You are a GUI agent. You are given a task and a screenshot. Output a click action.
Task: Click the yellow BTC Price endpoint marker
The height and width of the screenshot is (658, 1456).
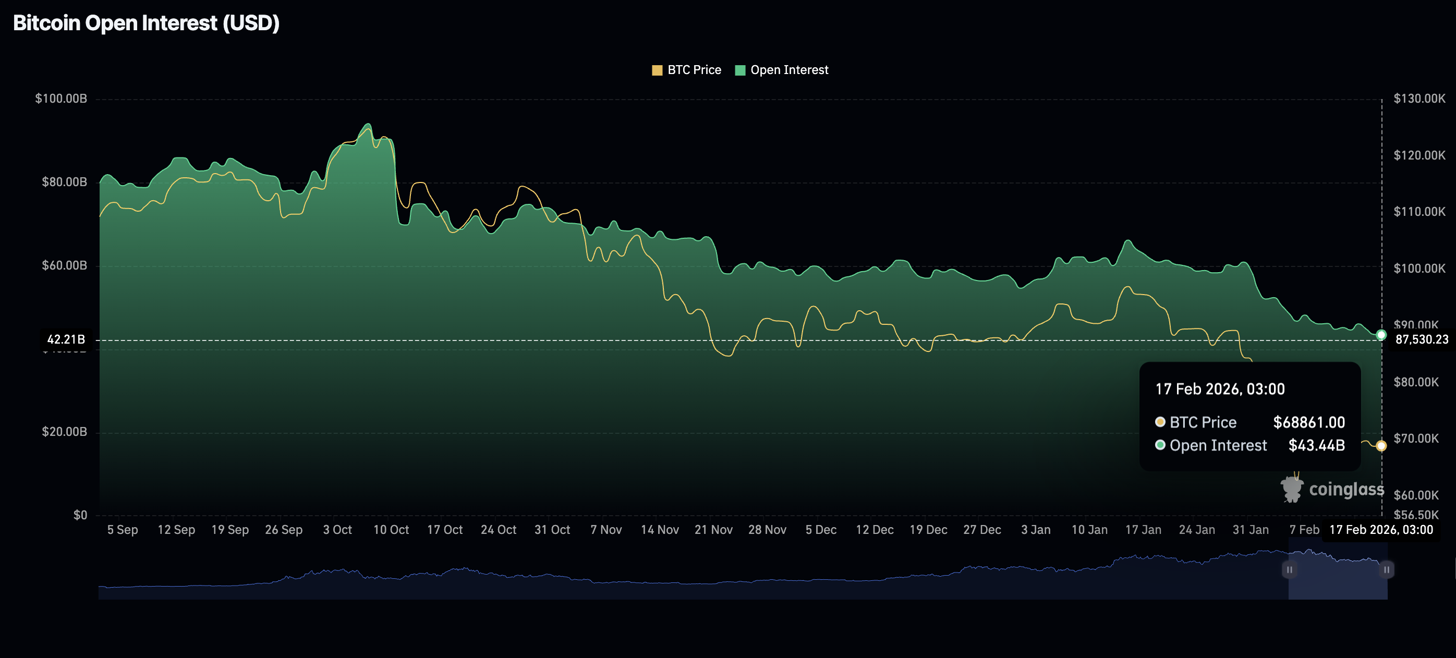click(x=1381, y=446)
